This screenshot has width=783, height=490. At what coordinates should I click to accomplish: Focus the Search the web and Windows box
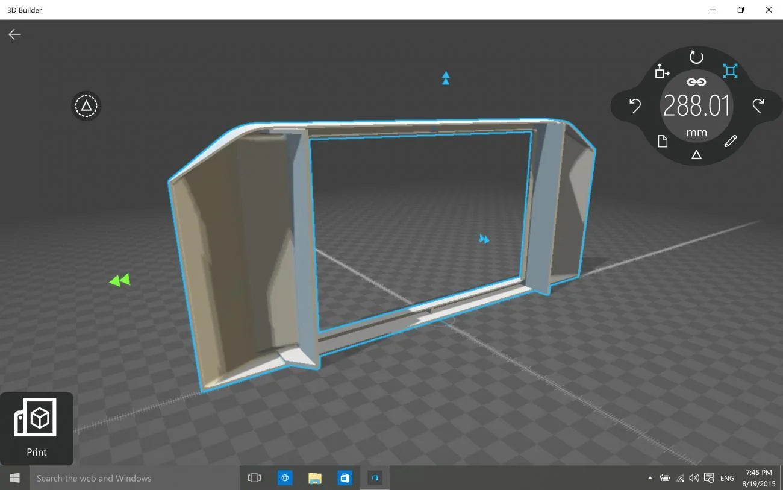pyautogui.click(x=134, y=478)
